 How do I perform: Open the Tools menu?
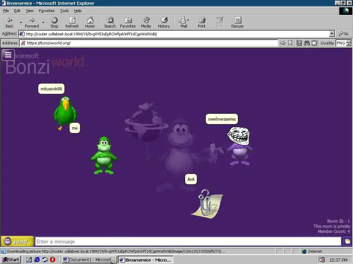click(64, 11)
